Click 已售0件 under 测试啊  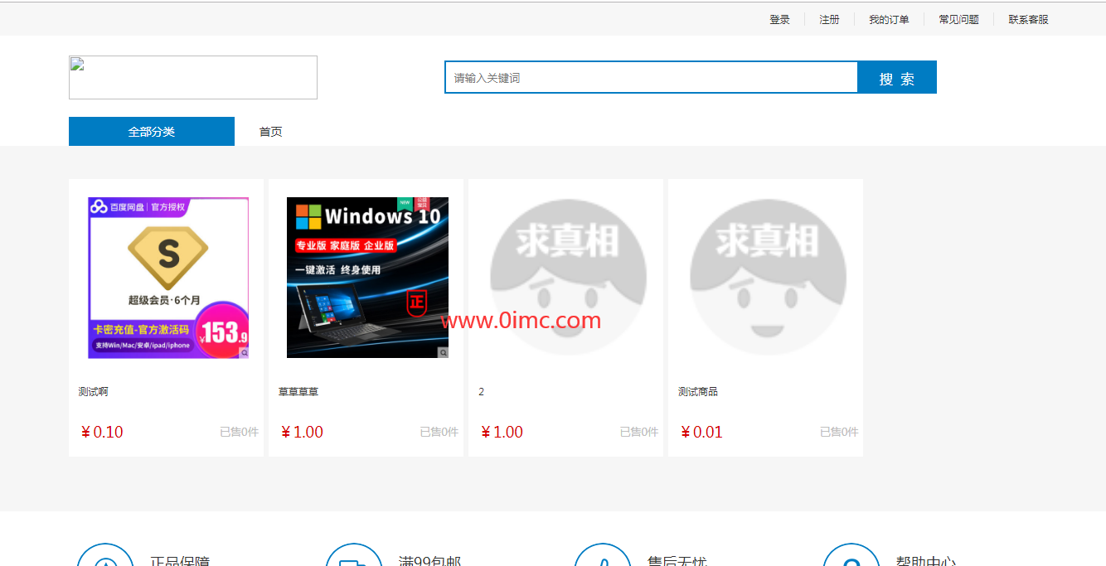pos(240,432)
